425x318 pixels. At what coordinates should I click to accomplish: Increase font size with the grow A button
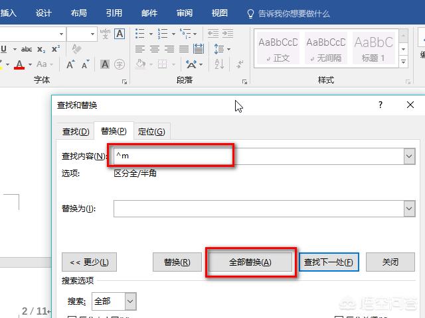click(x=70, y=64)
